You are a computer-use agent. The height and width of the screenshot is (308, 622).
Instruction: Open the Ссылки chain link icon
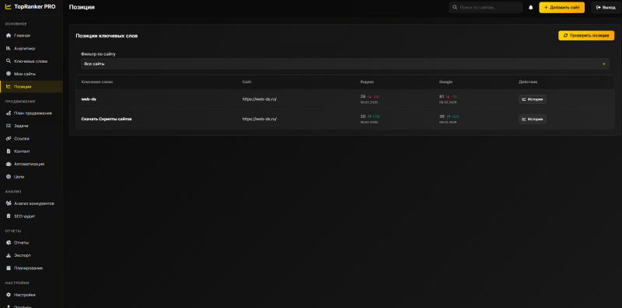click(x=9, y=139)
